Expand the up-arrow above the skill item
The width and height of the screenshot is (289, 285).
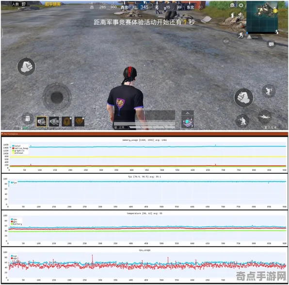point(188,113)
